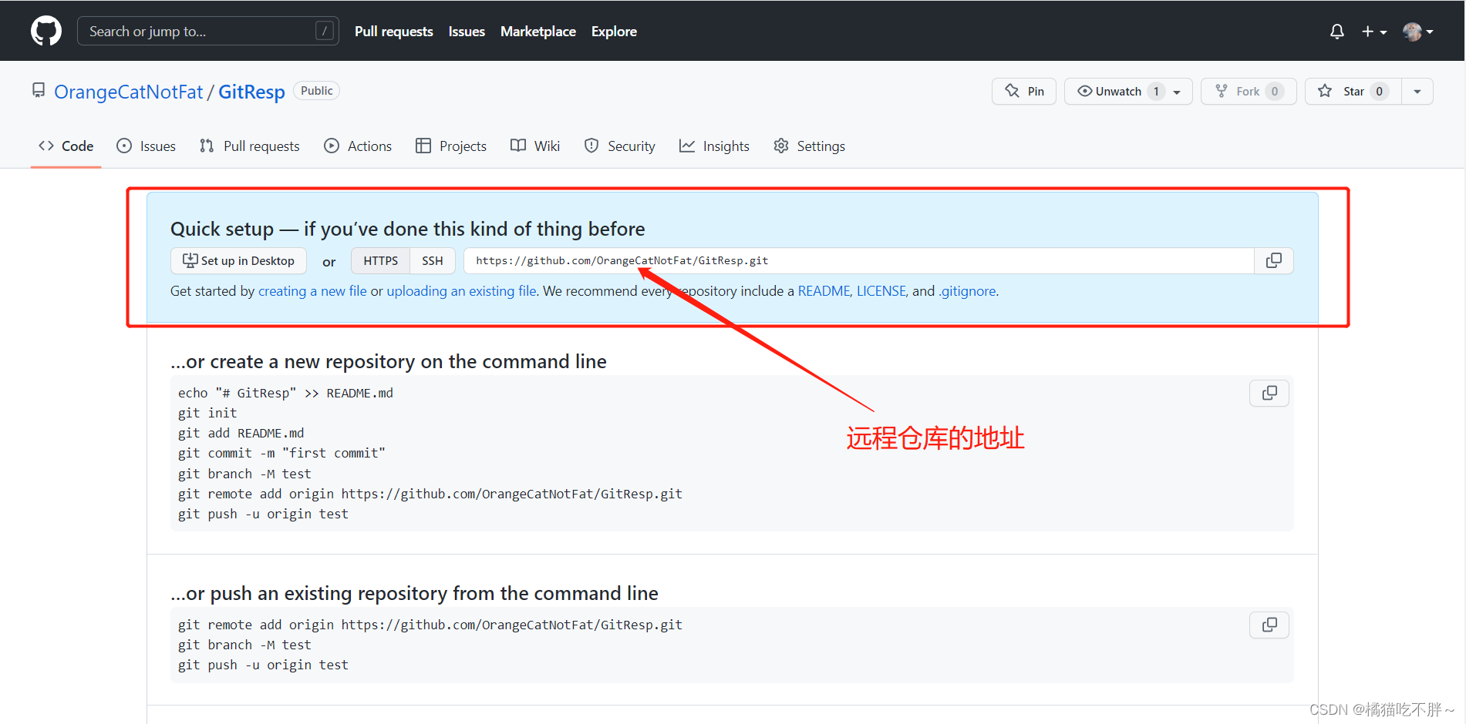Image resolution: width=1466 pixels, height=724 pixels.
Task: Follow the creating a new file link
Action: 312,291
